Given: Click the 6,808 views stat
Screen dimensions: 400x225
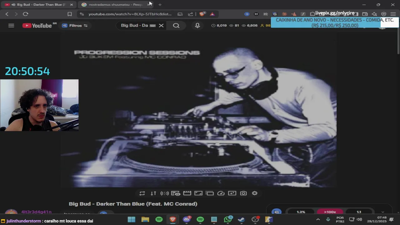Looking at the screenshot, I should [250, 26].
